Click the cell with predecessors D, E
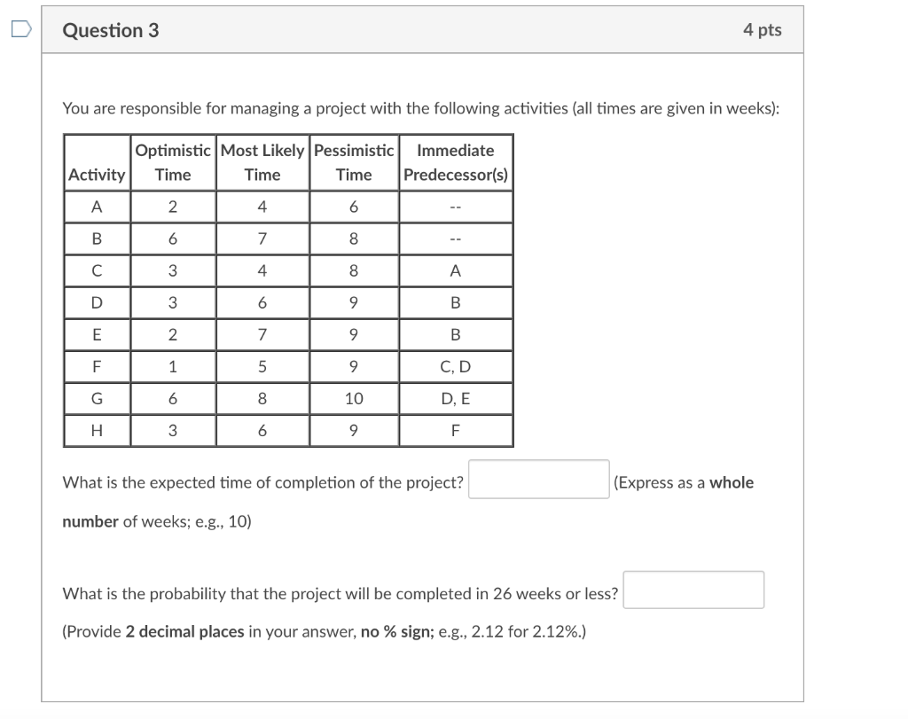Image resolution: width=908 pixels, height=719 pixels. tap(455, 398)
